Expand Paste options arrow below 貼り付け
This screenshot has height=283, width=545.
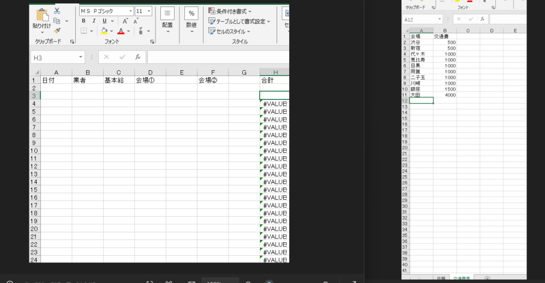[x=42, y=32]
